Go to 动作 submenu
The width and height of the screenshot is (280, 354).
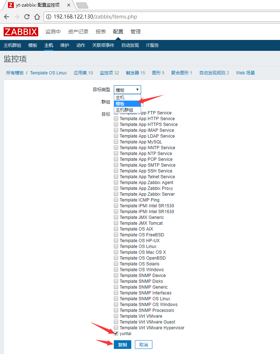tap(81, 45)
